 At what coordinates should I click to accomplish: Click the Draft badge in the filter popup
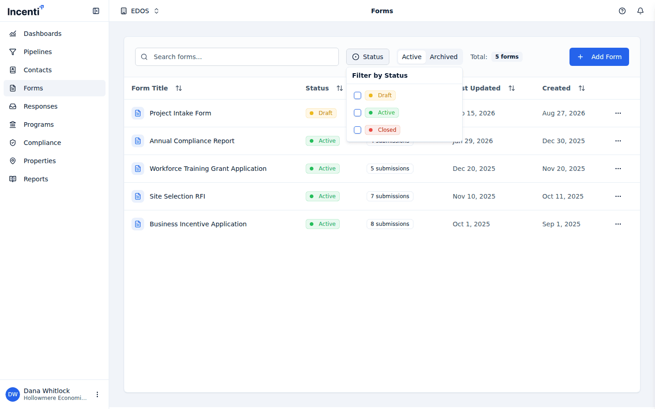click(x=380, y=95)
